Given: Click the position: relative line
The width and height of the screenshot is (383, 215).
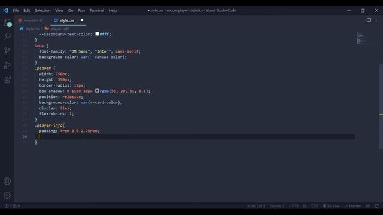Looking at the screenshot, I should tap(61, 97).
